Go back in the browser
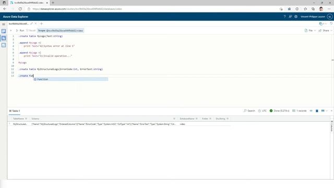Screen dimensions: 334x188 5,9
